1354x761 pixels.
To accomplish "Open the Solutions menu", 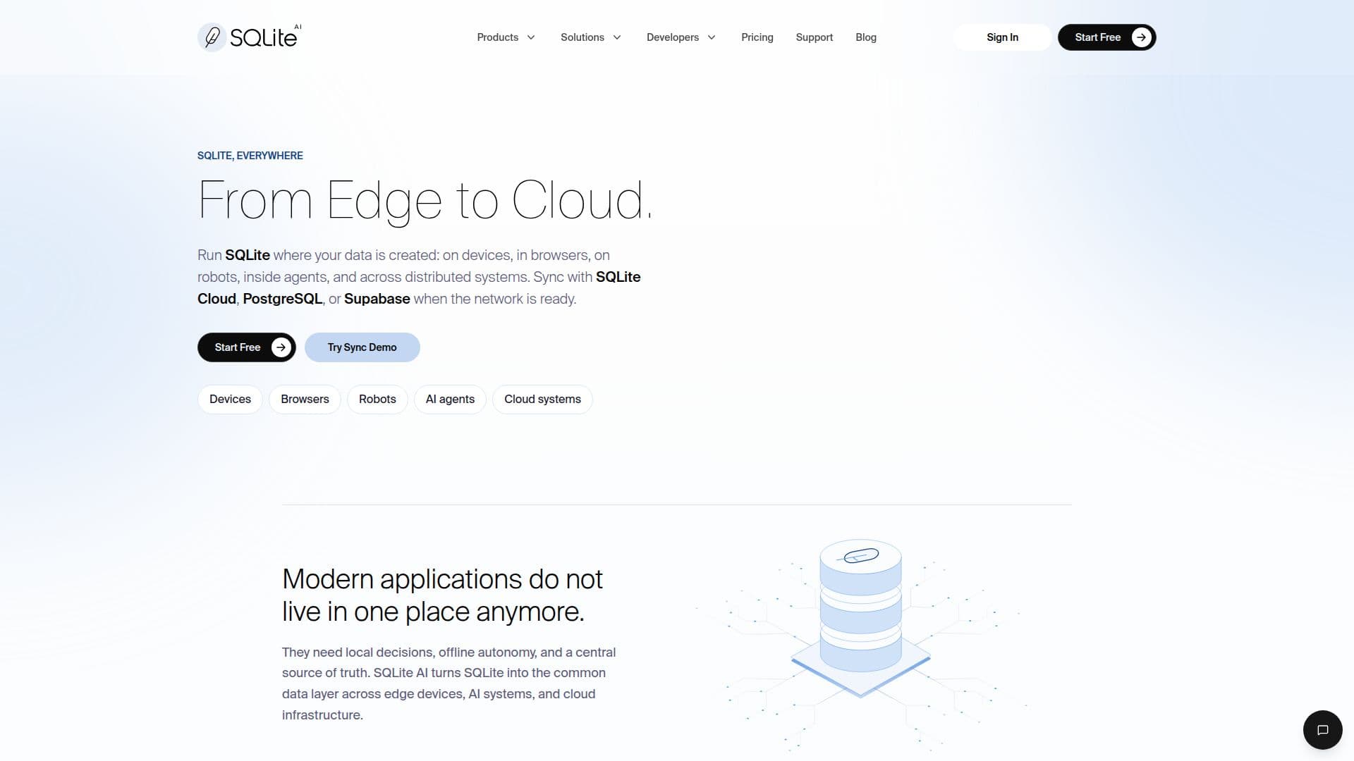I will coord(591,37).
